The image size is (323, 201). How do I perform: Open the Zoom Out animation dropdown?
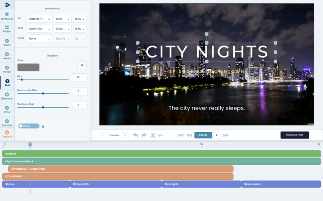[39, 29]
